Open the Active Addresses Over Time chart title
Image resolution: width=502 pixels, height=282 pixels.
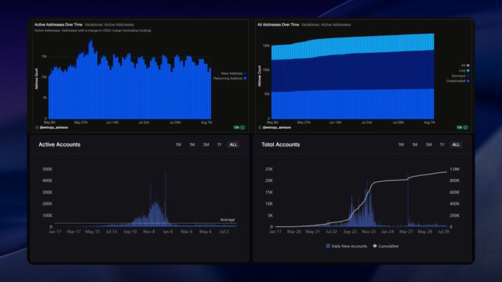click(58, 24)
